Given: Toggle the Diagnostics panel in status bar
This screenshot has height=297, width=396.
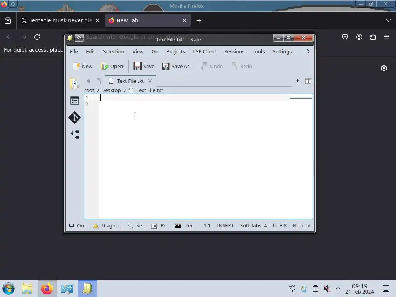Looking at the screenshot, I should [x=108, y=225].
